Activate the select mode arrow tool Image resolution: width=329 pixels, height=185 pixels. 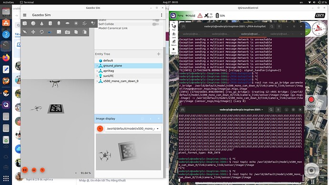coord(25,32)
